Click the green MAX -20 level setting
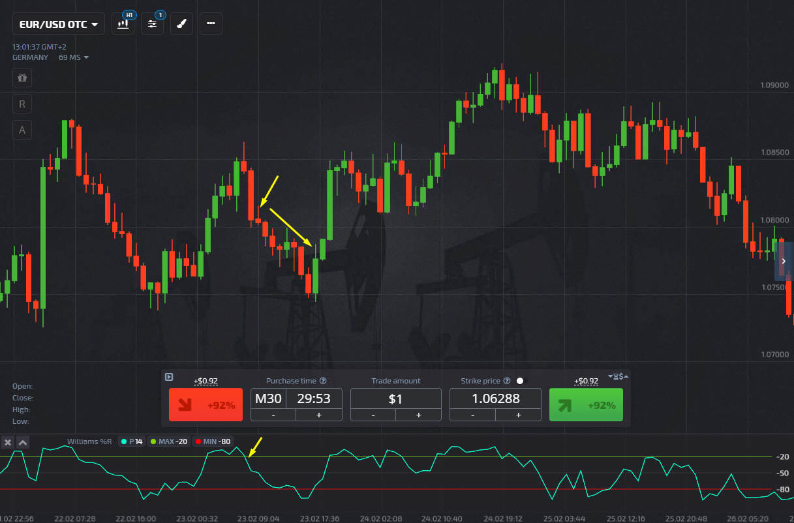The width and height of the screenshot is (794, 523). click(168, 441)
